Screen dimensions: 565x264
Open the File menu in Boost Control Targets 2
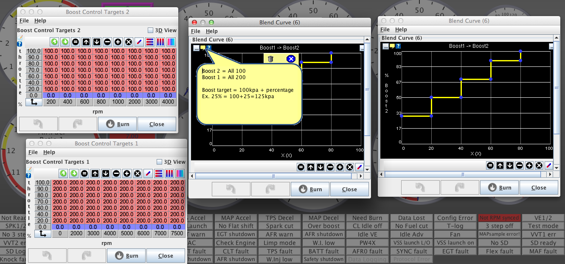[24, 21]
